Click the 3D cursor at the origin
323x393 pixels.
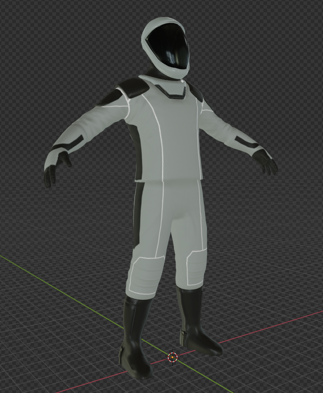(x=172, y=358)
